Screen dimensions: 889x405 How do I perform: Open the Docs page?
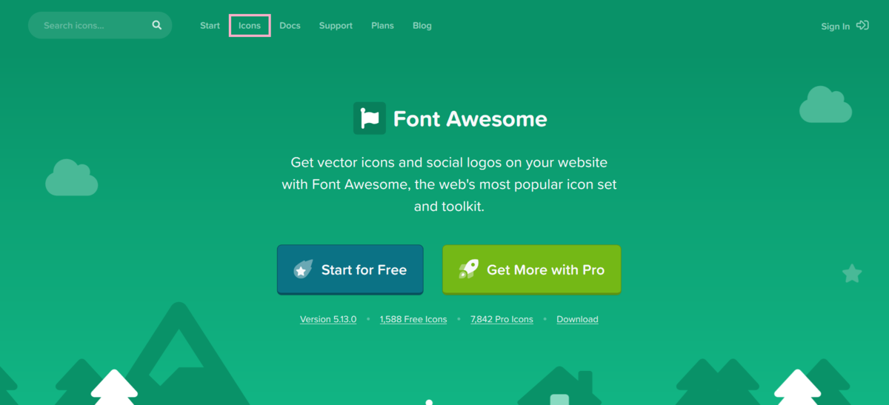[x=290, y=26]
